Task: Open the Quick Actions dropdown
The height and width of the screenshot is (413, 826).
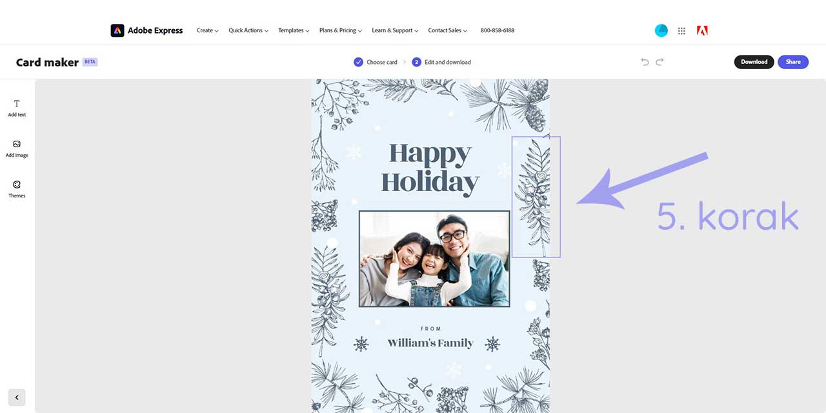Action: click(247, 30)
